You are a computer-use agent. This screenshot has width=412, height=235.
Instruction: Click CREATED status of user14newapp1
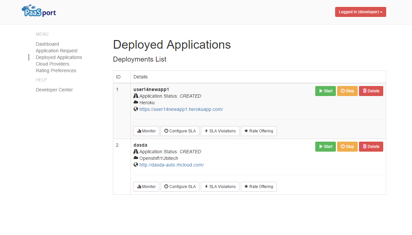click(190, 96)
